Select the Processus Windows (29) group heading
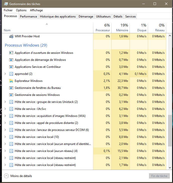 coord(26,45)
